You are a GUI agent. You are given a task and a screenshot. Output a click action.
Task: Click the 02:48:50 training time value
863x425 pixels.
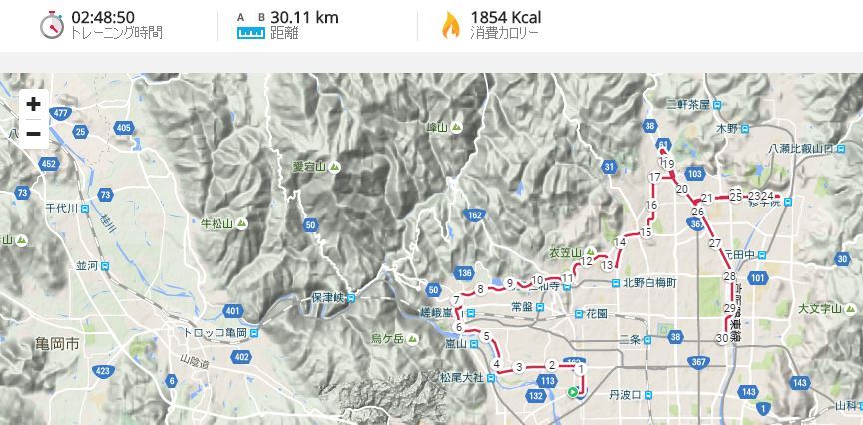point(103,18)
